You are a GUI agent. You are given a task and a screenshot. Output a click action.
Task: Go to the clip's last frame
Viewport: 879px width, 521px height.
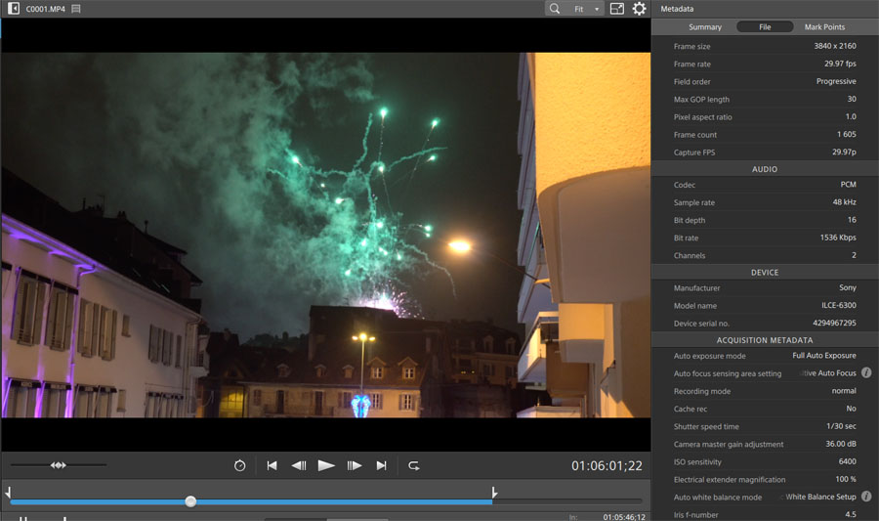click(381, 465)
